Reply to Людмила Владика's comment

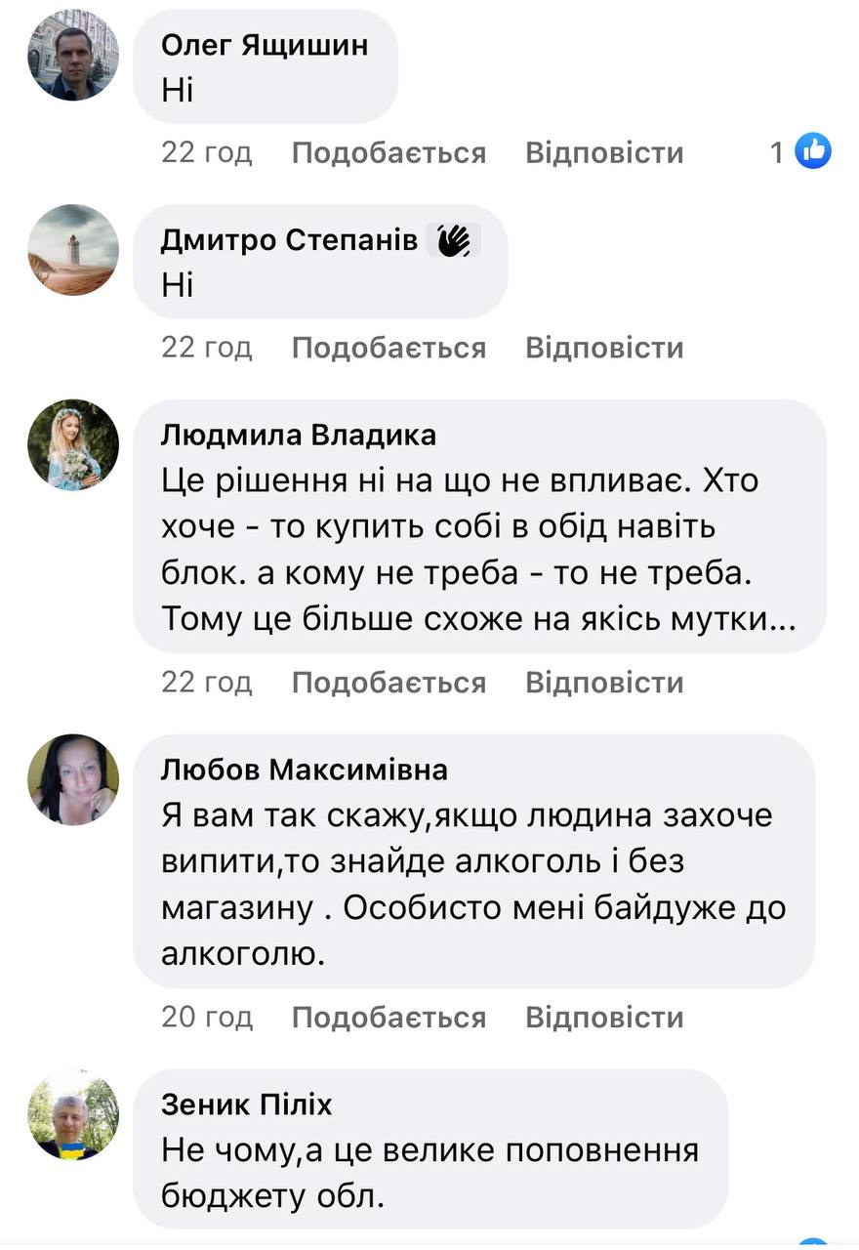(604, 682)
